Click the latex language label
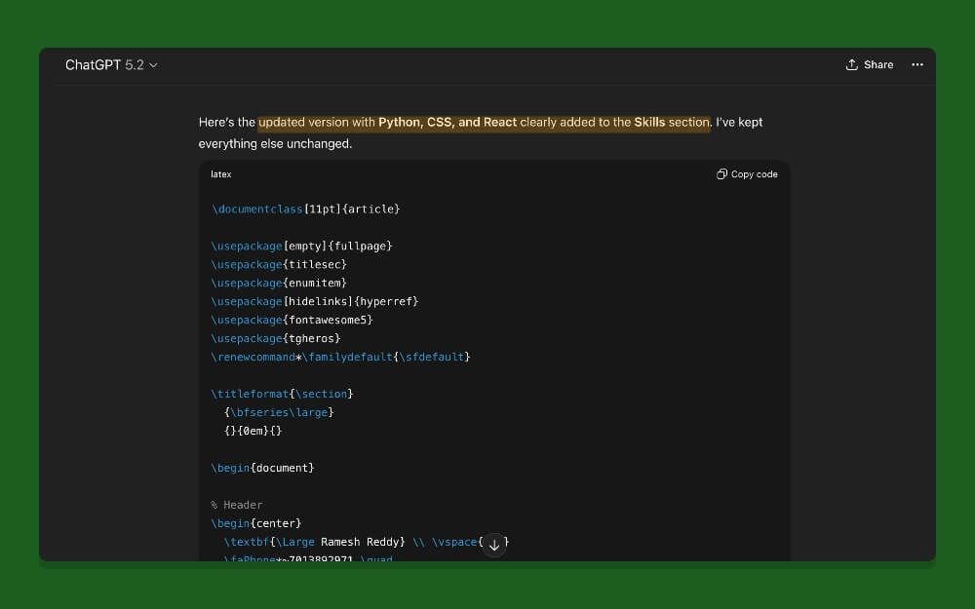 tap(221, 174)
